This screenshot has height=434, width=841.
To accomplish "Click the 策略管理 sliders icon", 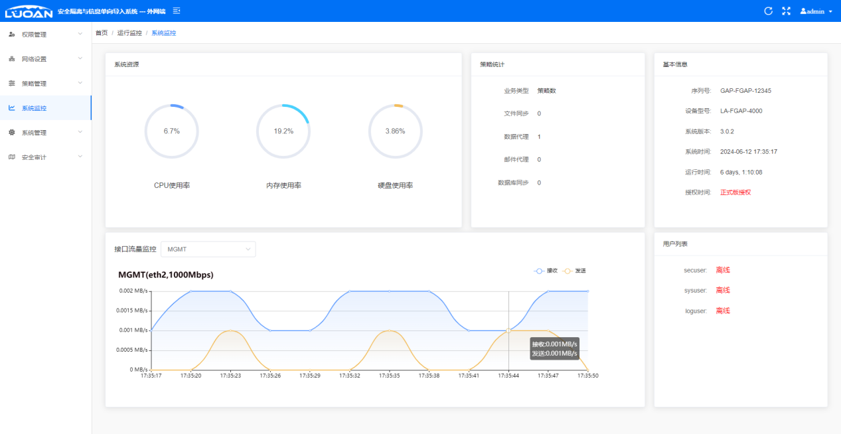I will pos(12,83).
